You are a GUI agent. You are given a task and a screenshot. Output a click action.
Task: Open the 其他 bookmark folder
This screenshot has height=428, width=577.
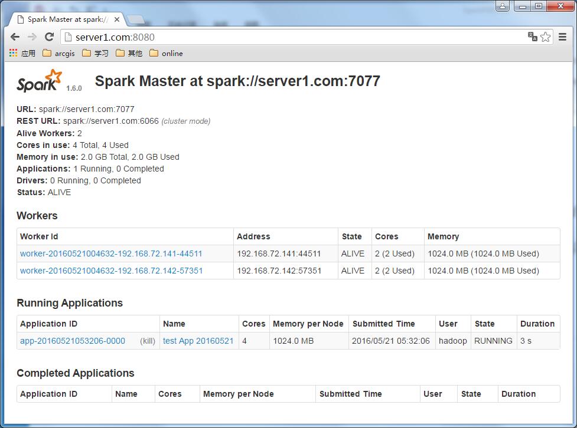click(x=129, y=53)
